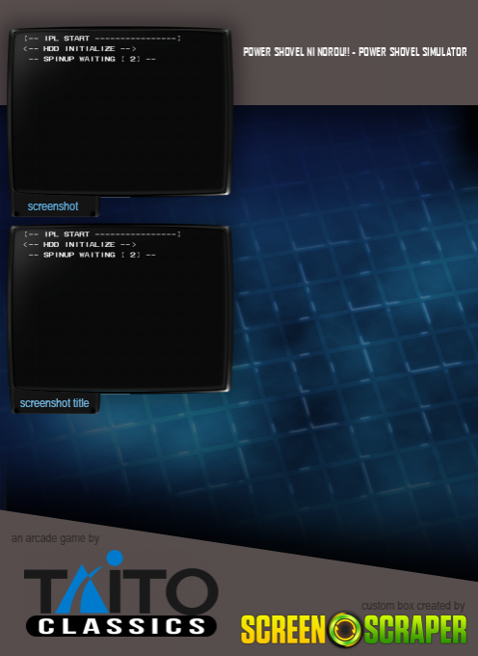The image size is (478, 656).
Task: Click the yellow SCREEN word logo
Action: 283,630
